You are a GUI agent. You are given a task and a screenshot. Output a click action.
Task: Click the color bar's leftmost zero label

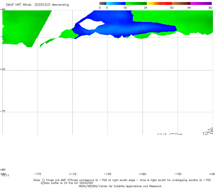(x=100, y=8)
